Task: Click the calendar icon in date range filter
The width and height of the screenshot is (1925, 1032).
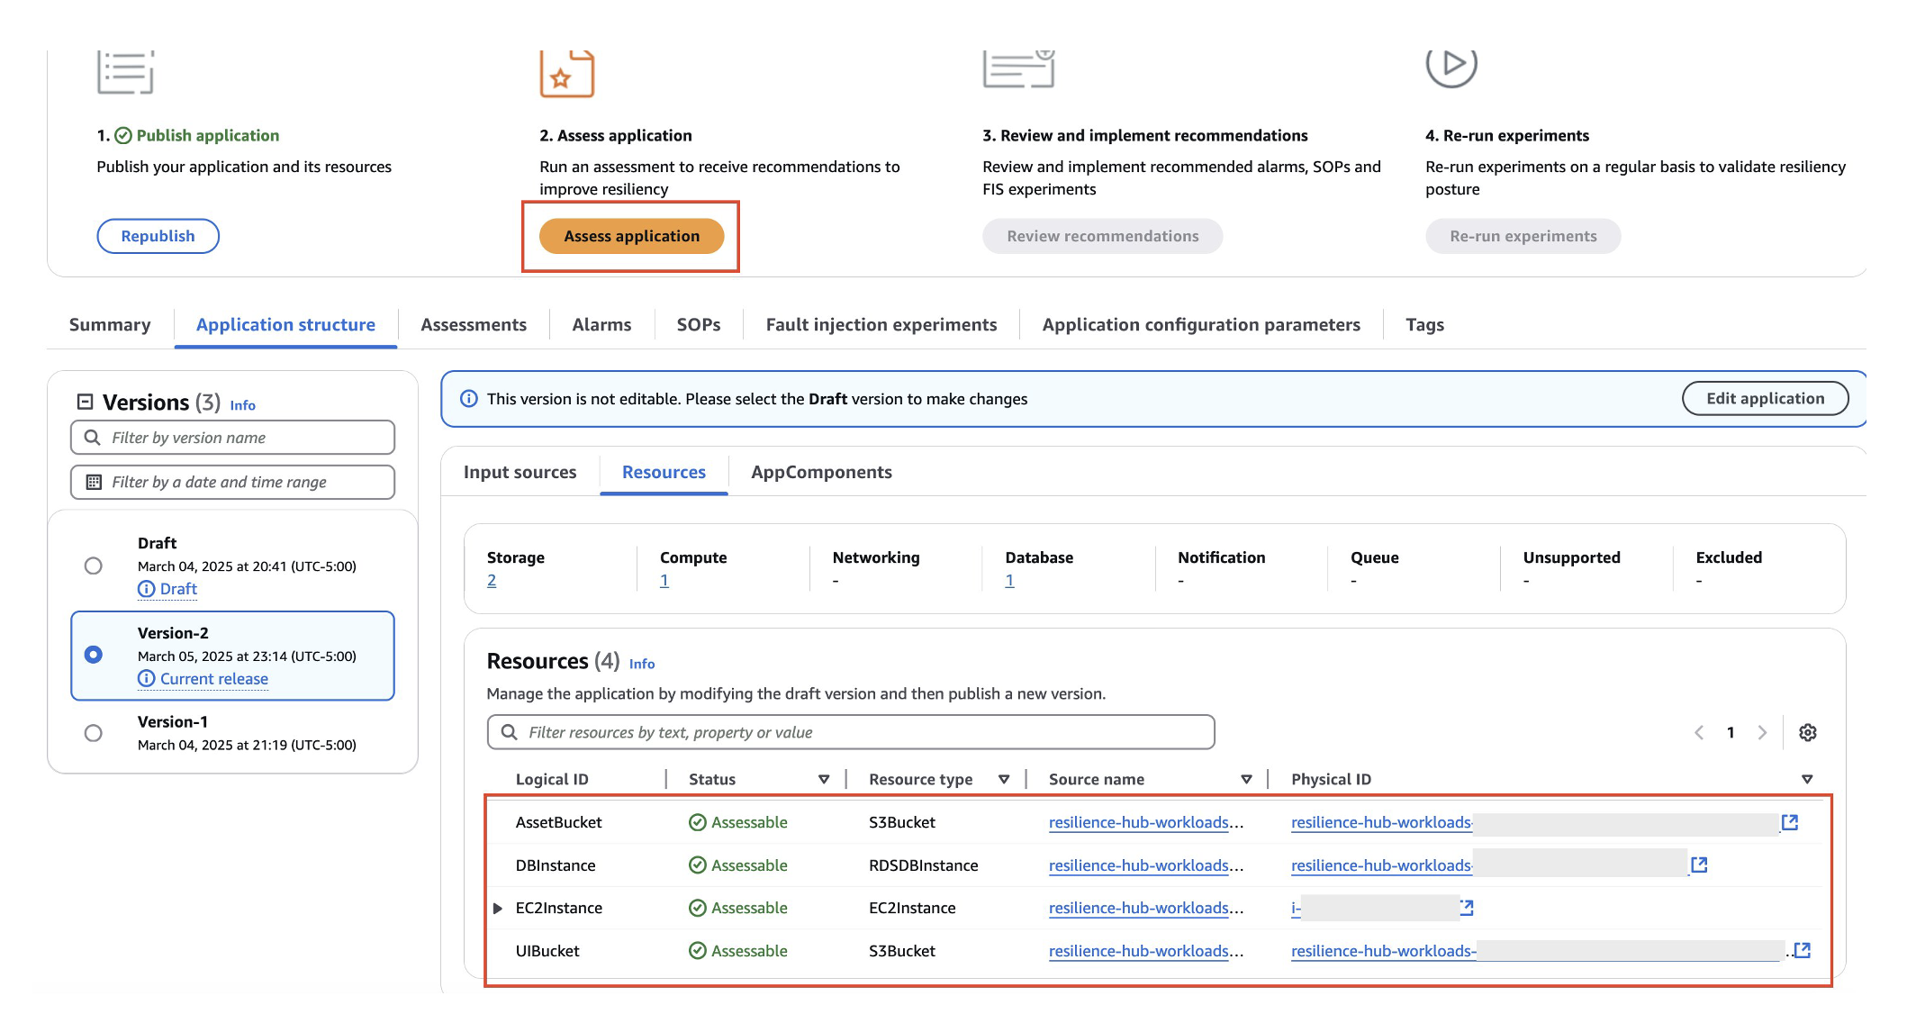Action: point(94,482)
